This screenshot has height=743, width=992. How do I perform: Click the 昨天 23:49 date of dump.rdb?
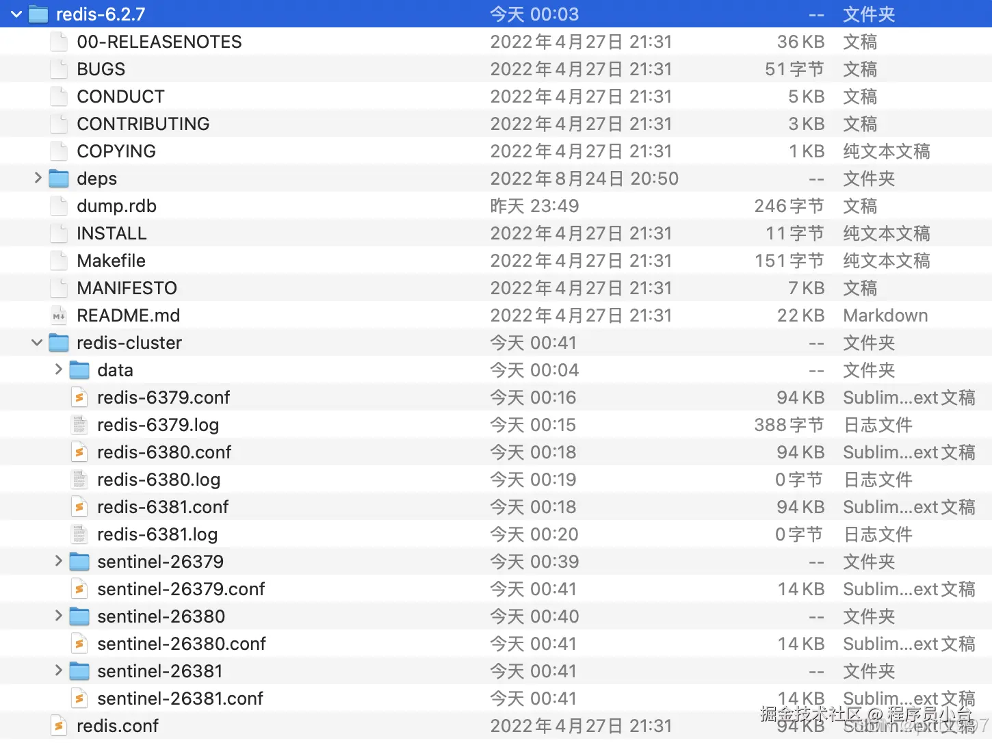535,206
